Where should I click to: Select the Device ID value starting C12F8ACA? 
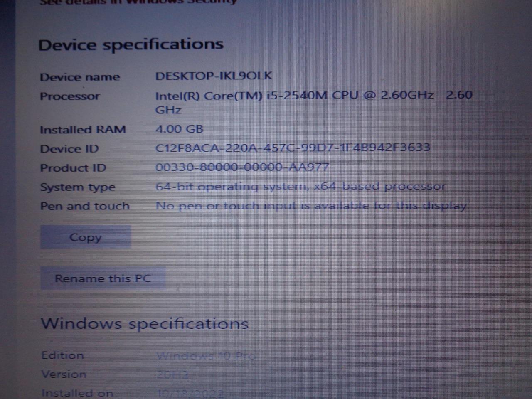293,148
